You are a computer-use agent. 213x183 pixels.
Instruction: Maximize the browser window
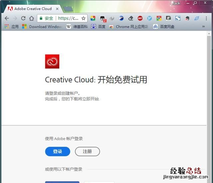pos(195,3)
